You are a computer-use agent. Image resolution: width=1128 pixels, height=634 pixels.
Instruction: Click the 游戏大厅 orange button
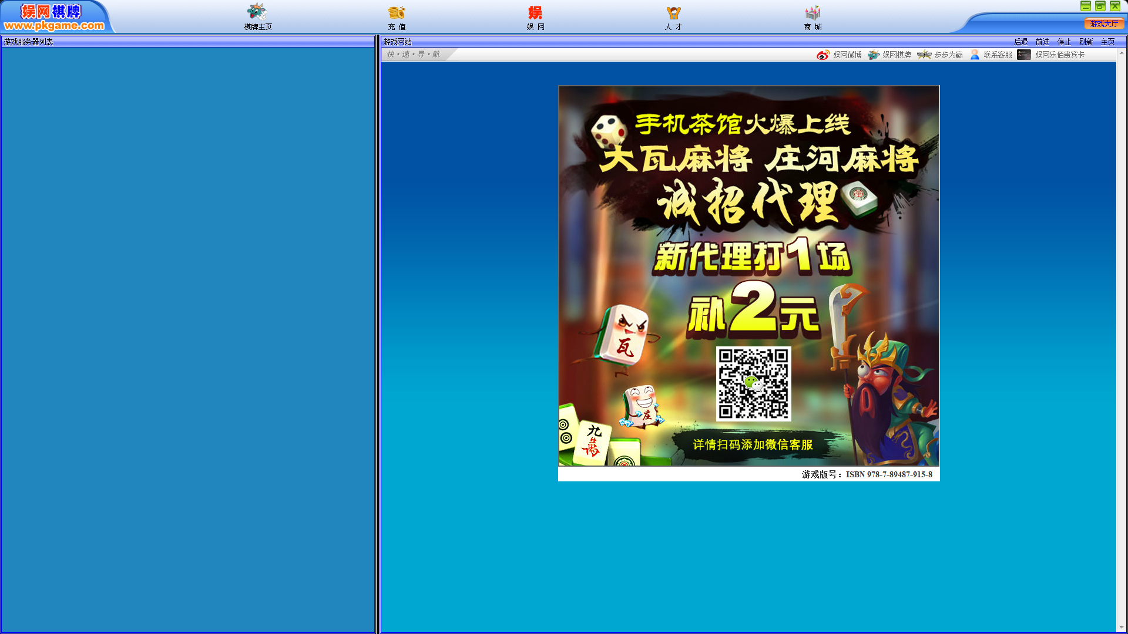(1104, 23)
